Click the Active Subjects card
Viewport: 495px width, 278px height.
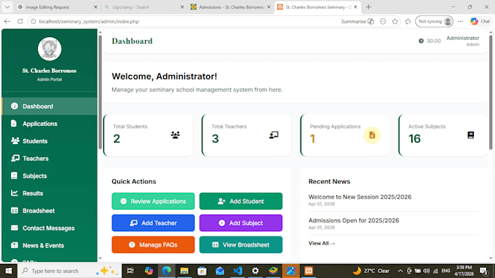click(443, 135)
